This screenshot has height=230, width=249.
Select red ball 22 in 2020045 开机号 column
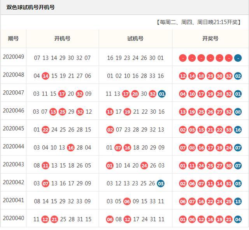(x=46, y=130)
